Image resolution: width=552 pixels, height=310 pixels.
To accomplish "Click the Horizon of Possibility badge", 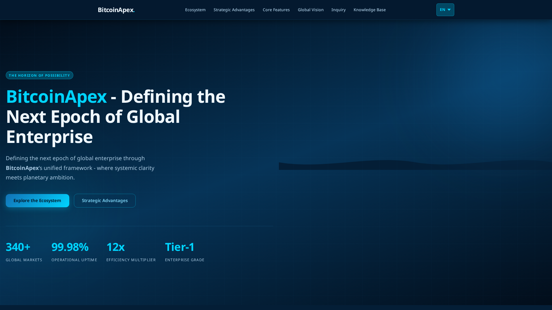I will 39,75.
